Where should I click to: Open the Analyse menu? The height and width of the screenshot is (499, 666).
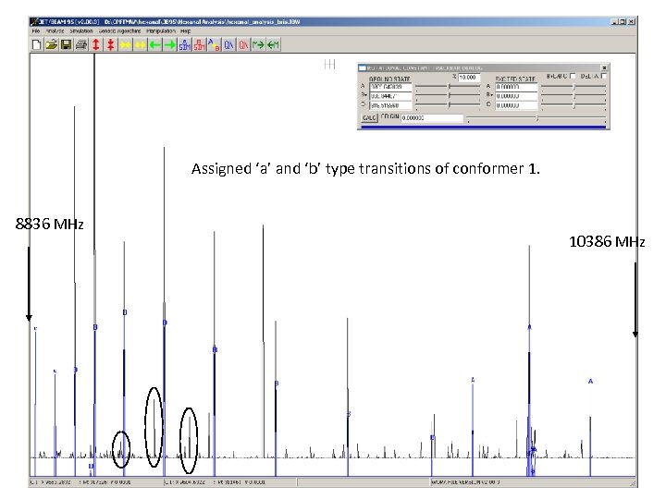[x=55, y=31]
